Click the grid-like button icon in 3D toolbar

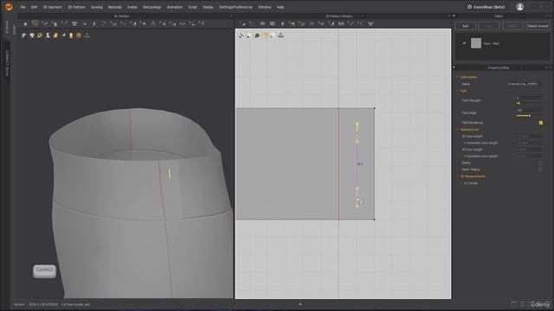74,23
